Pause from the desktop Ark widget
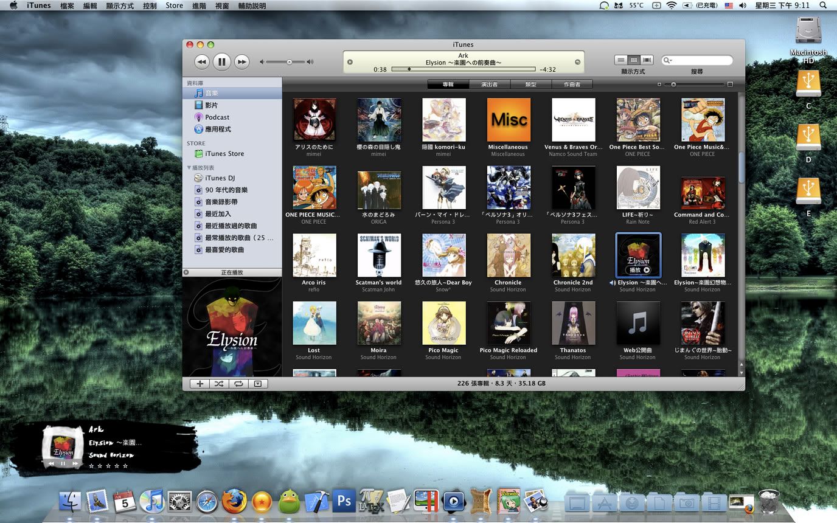 (x=63, y=463)
